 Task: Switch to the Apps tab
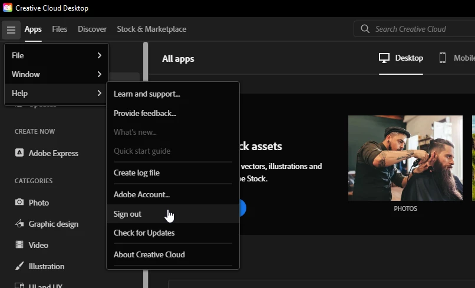pyautogui.click(x=33, y=29)
